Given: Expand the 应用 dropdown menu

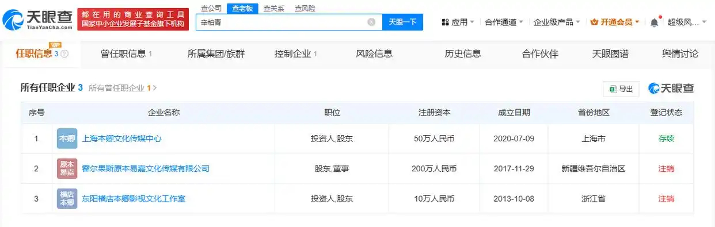Looking at the screenshot, I should pos(458,22).
